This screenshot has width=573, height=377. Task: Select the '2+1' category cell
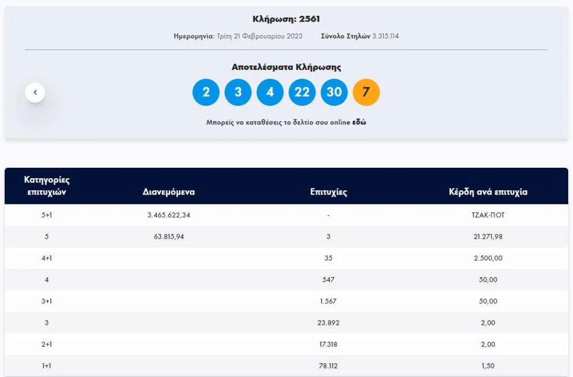(x=47, y=344)
